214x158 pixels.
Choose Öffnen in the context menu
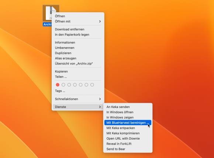(78, 16)
